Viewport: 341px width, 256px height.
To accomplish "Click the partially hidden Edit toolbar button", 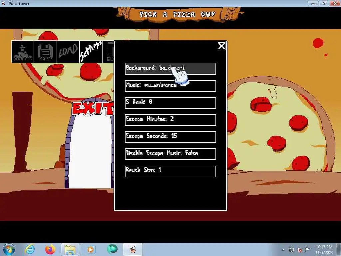I will [x=108, y=52].
